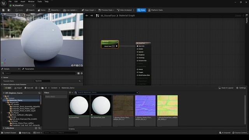249x140 pixels.
Task: Collapse the General section
Action: (x=2, y=77)
